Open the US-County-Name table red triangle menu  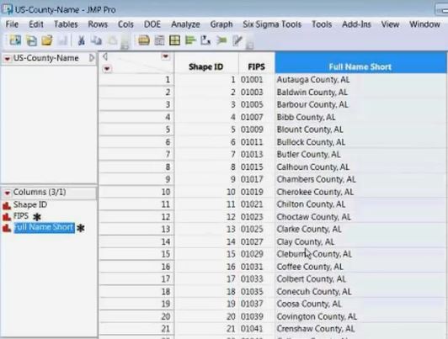click(x=7, y=59)
